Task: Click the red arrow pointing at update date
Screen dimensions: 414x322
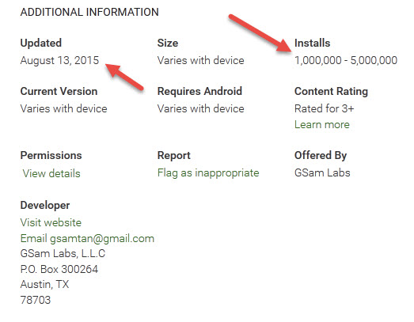Action: click(124, 77)
